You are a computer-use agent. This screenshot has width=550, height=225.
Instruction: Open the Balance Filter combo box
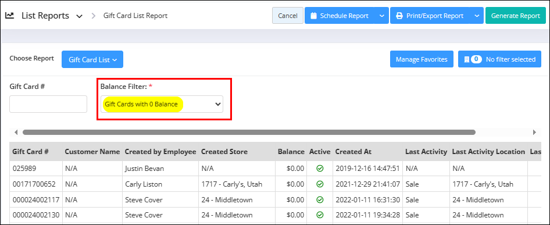point(162,104)
